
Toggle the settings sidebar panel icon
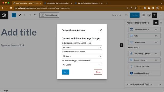[143, 15]
